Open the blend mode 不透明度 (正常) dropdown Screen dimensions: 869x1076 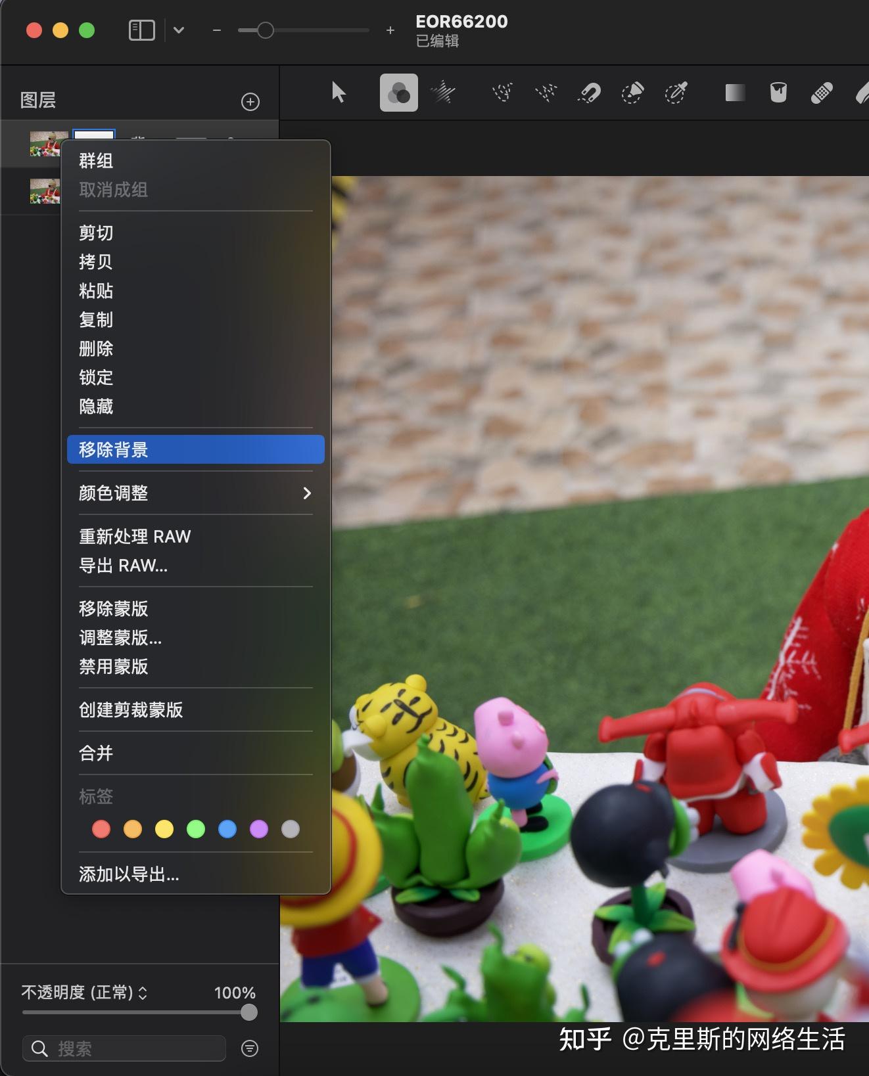pyautogui.click(x=84, y=992)
